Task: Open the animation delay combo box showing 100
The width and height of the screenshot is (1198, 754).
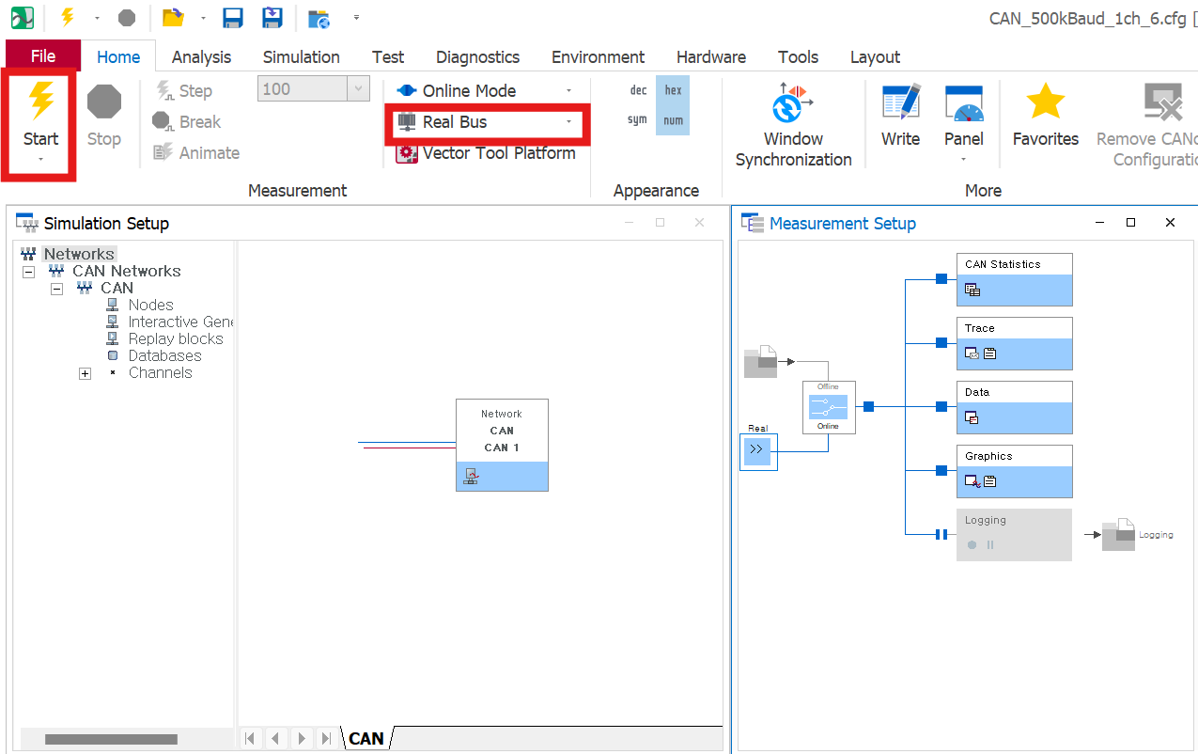Action: (x=313, y=89)
